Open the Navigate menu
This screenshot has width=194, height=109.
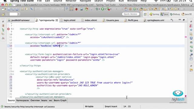click(85, 1)
